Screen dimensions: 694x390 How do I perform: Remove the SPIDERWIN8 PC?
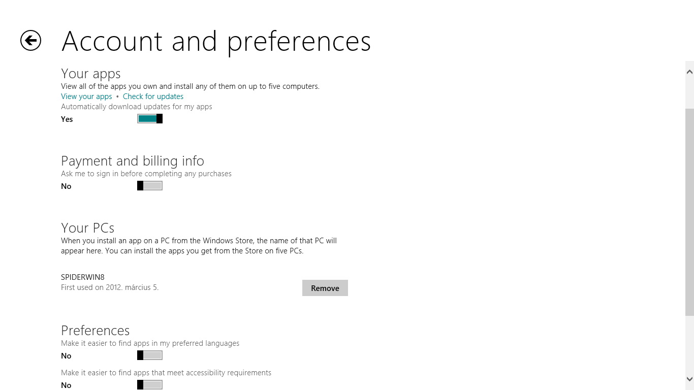pos(325,288)
